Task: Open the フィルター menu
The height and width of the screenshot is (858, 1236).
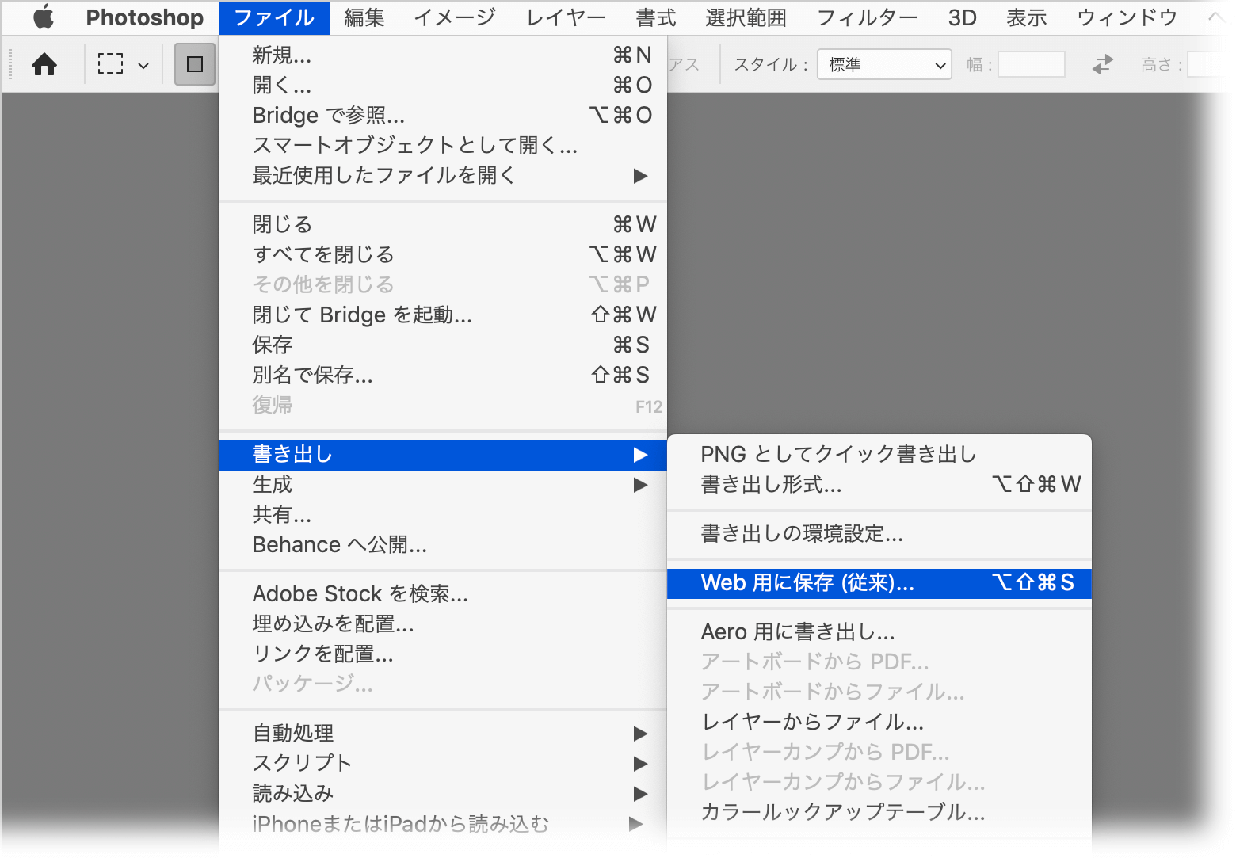Action: click(x=867, y=17)
